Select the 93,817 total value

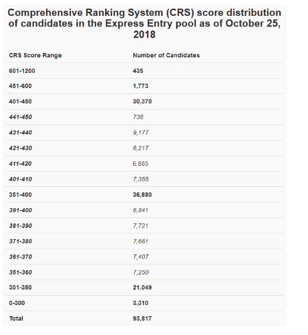pos(143,319)
